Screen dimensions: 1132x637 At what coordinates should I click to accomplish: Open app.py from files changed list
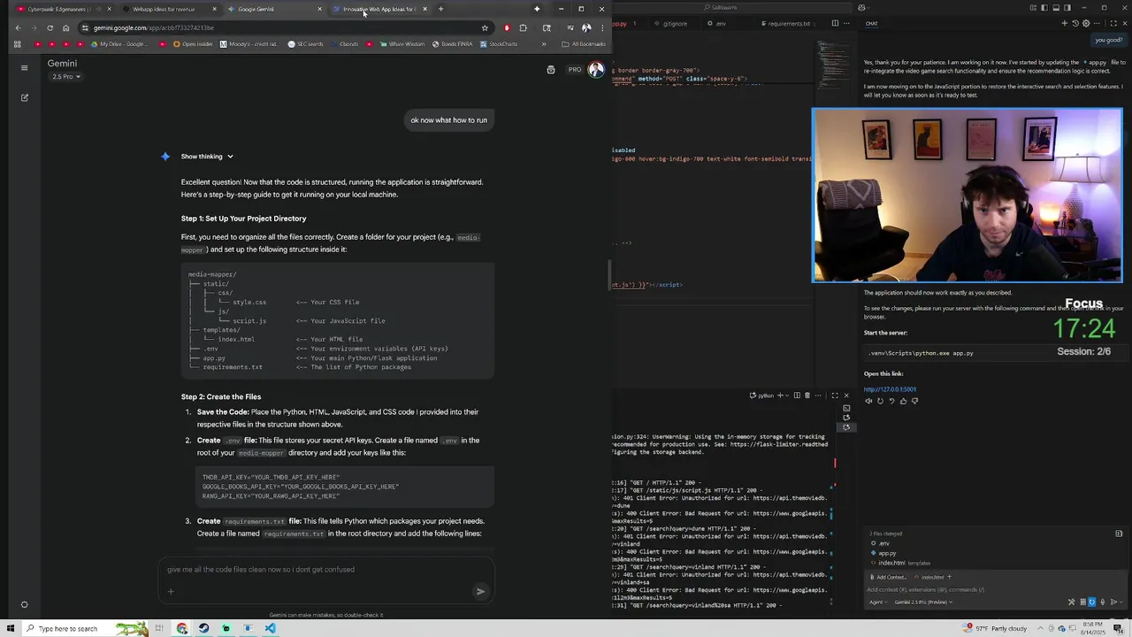pyautogui.click(x=887, y=553)
